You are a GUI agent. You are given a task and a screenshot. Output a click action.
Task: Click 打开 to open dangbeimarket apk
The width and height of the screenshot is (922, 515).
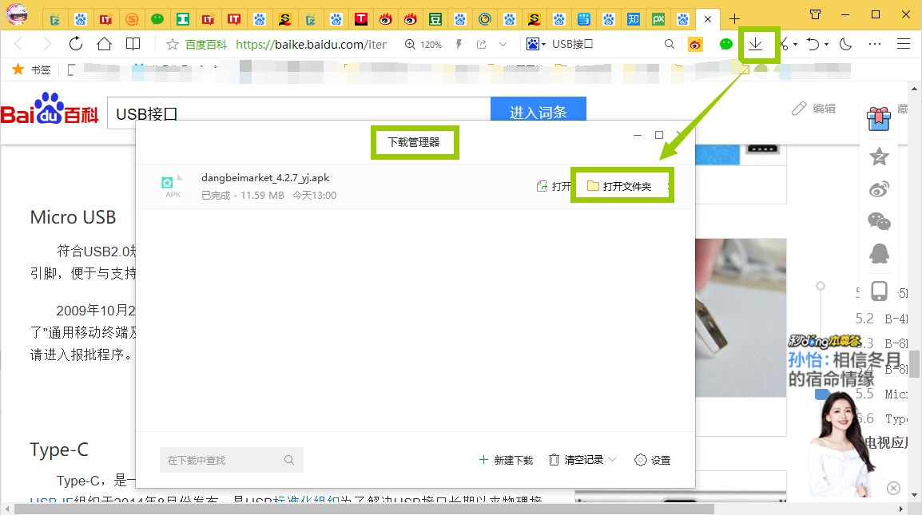[x=554, y=186]
